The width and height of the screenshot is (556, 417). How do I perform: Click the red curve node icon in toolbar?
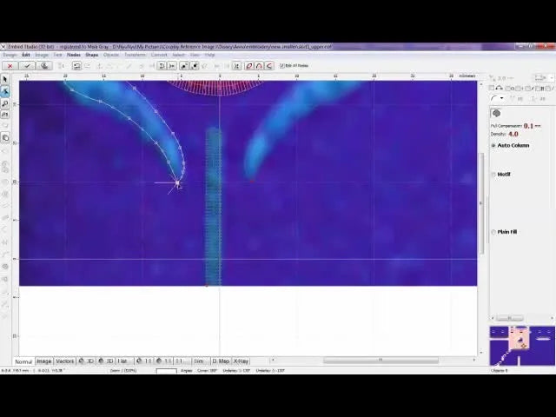coord(249,66)
